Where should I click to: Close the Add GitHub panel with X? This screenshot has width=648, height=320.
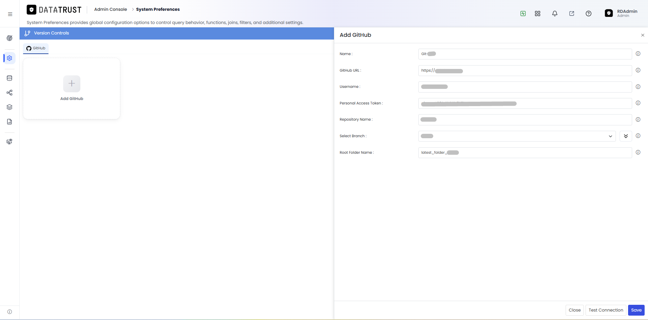pos(643,35)
